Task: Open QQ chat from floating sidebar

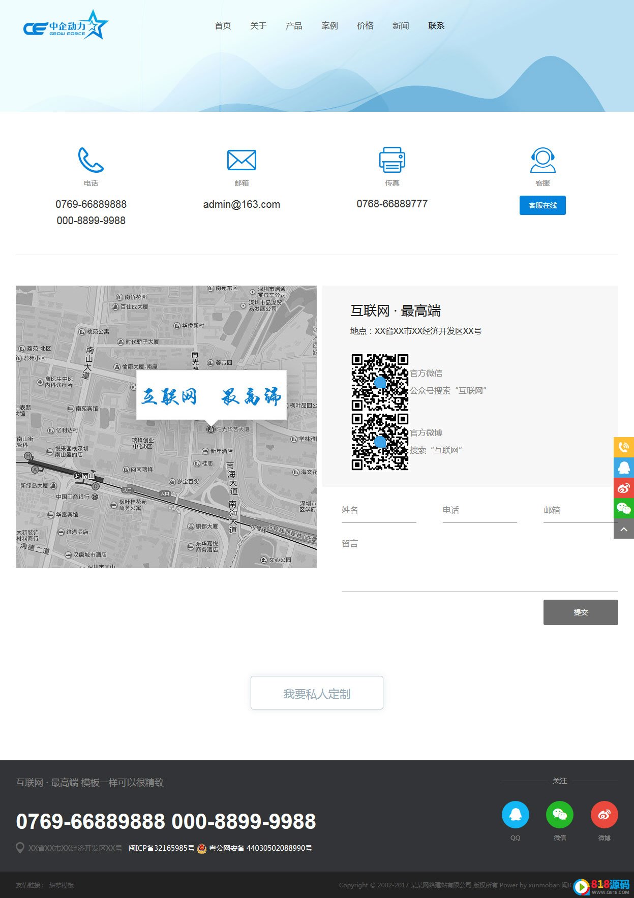Action: [x=624, y=468]
